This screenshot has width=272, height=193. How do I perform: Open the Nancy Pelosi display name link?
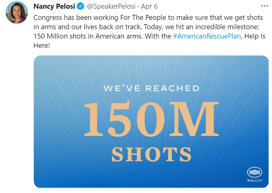tap(54, 6)
